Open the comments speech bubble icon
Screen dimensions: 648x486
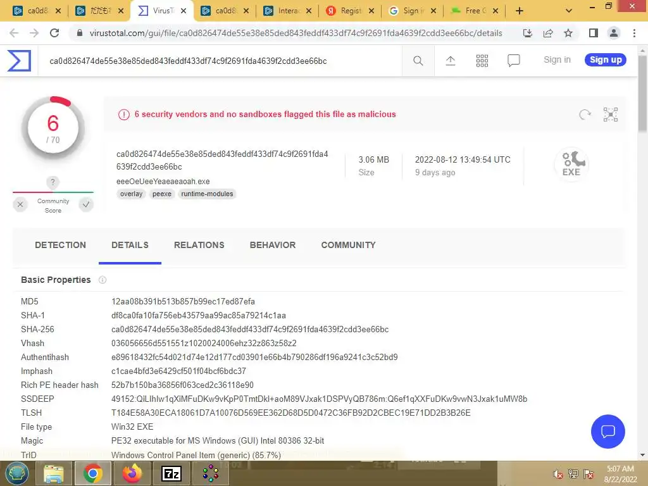click(513, 61)
